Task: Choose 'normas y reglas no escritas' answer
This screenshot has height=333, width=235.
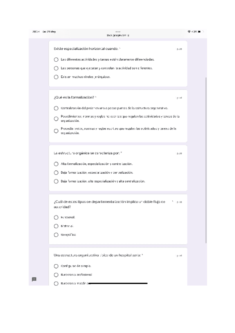Action: [56, 119]
